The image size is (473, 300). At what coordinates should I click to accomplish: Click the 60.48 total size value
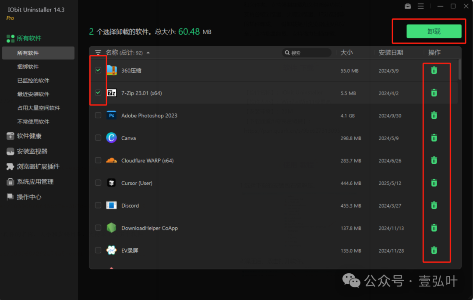[189, 32]
